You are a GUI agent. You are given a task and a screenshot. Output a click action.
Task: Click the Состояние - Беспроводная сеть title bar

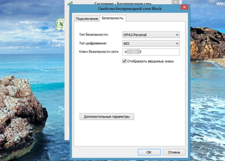123,3
